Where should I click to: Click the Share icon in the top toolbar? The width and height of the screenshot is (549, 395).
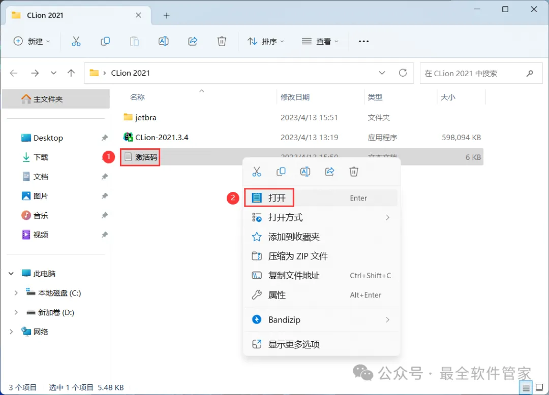point(193,41)
